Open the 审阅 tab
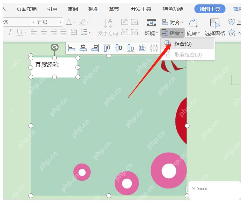 [x=73, y=9]
